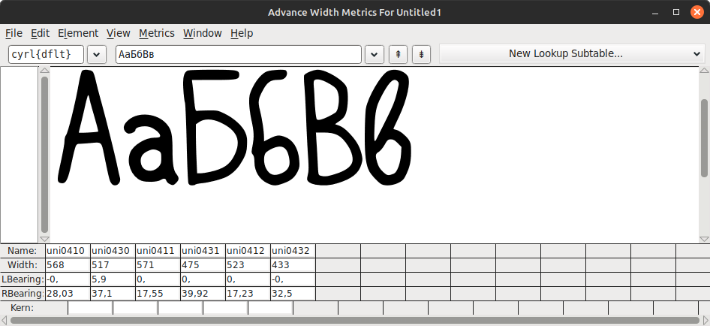Open the Metrics menu

157,33
